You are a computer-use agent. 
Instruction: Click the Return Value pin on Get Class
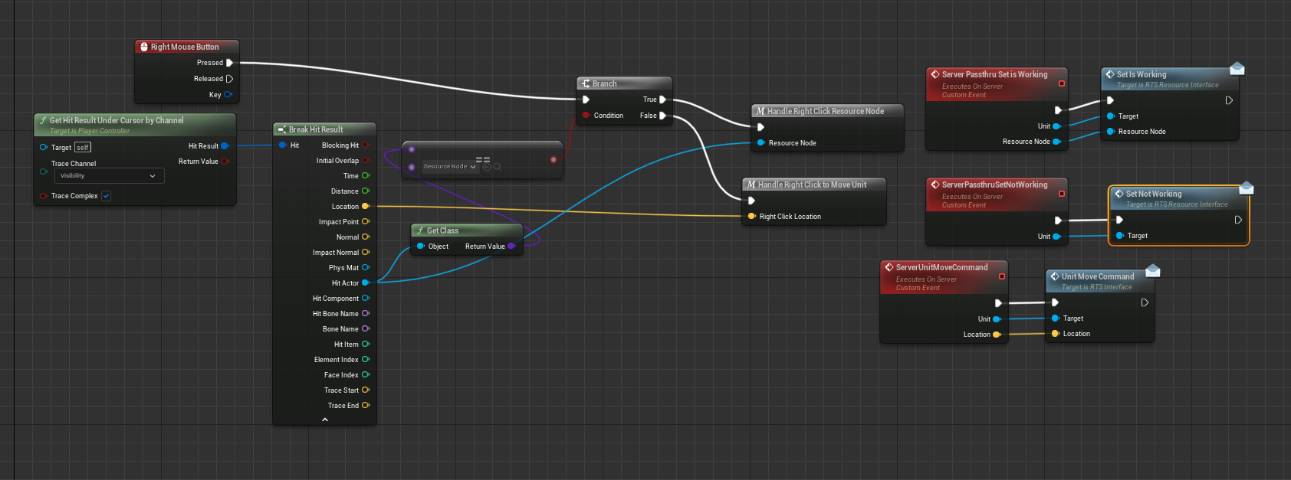tap(511, 247)
